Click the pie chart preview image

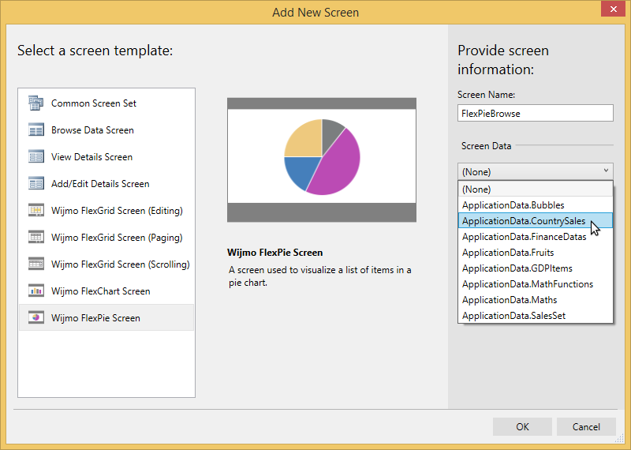coord(321,159)
